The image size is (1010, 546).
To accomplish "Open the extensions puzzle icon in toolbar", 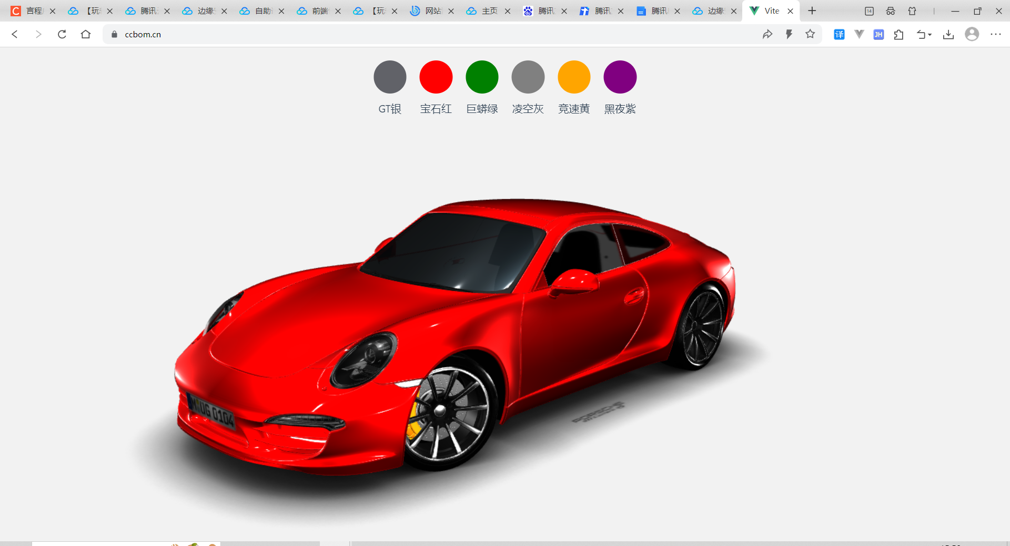I will 899,35.
